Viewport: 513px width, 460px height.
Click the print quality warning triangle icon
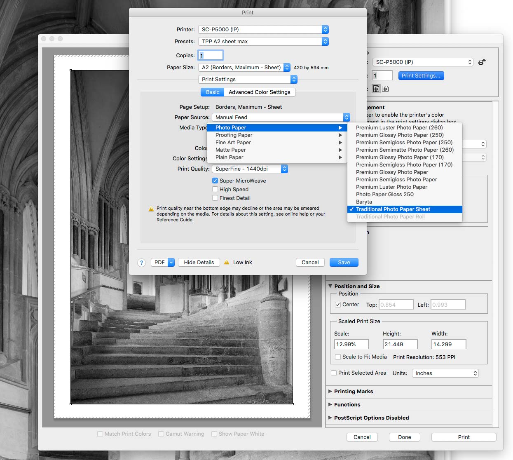(x=151, y=209)
